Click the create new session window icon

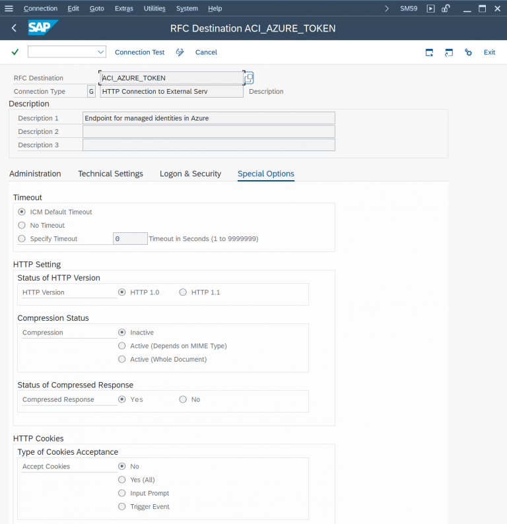pos(429,53)
